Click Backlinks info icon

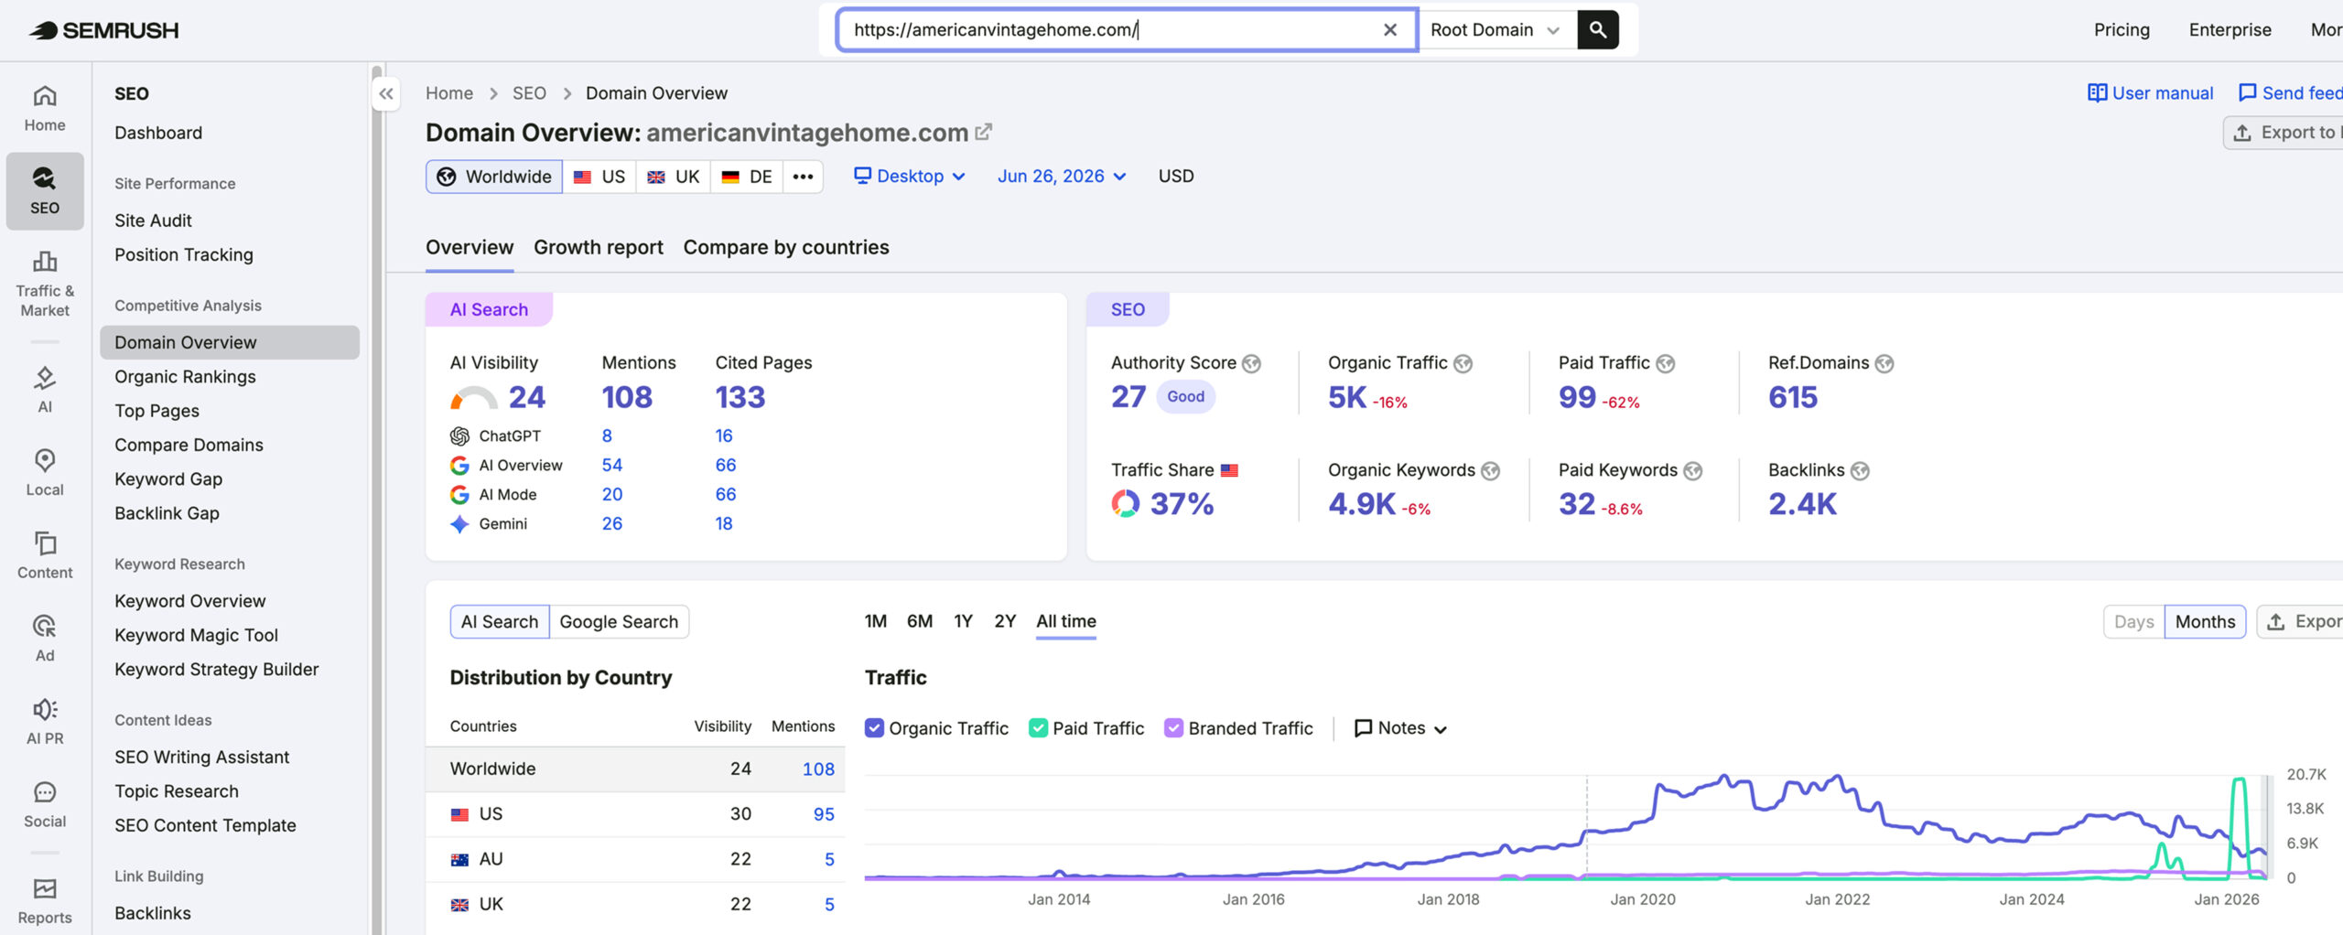1860,470
